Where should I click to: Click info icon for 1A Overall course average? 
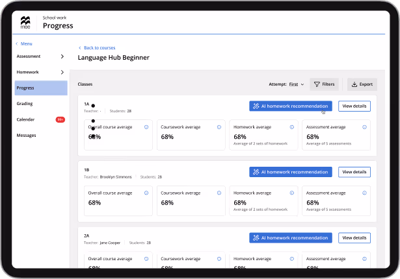(x=146, y=127)
